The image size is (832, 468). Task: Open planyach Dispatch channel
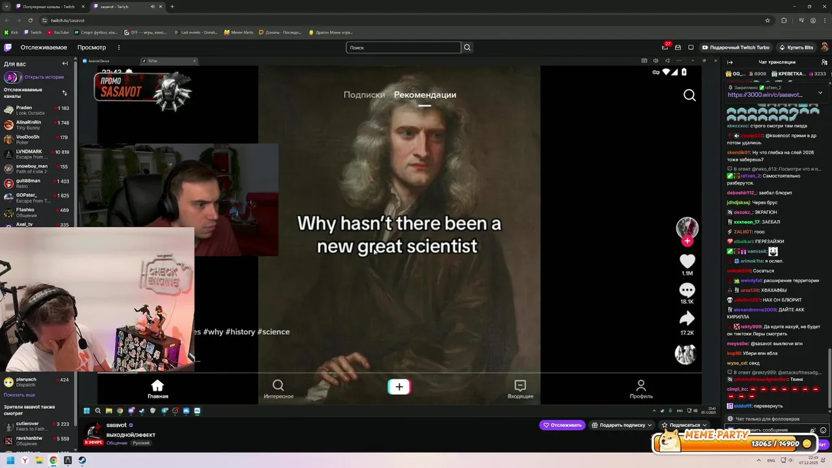tap(36, 382)
